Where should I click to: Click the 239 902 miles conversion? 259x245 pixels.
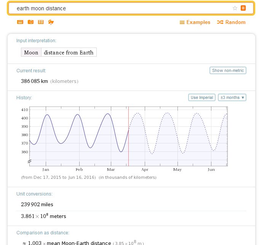(x=37, y=204)
